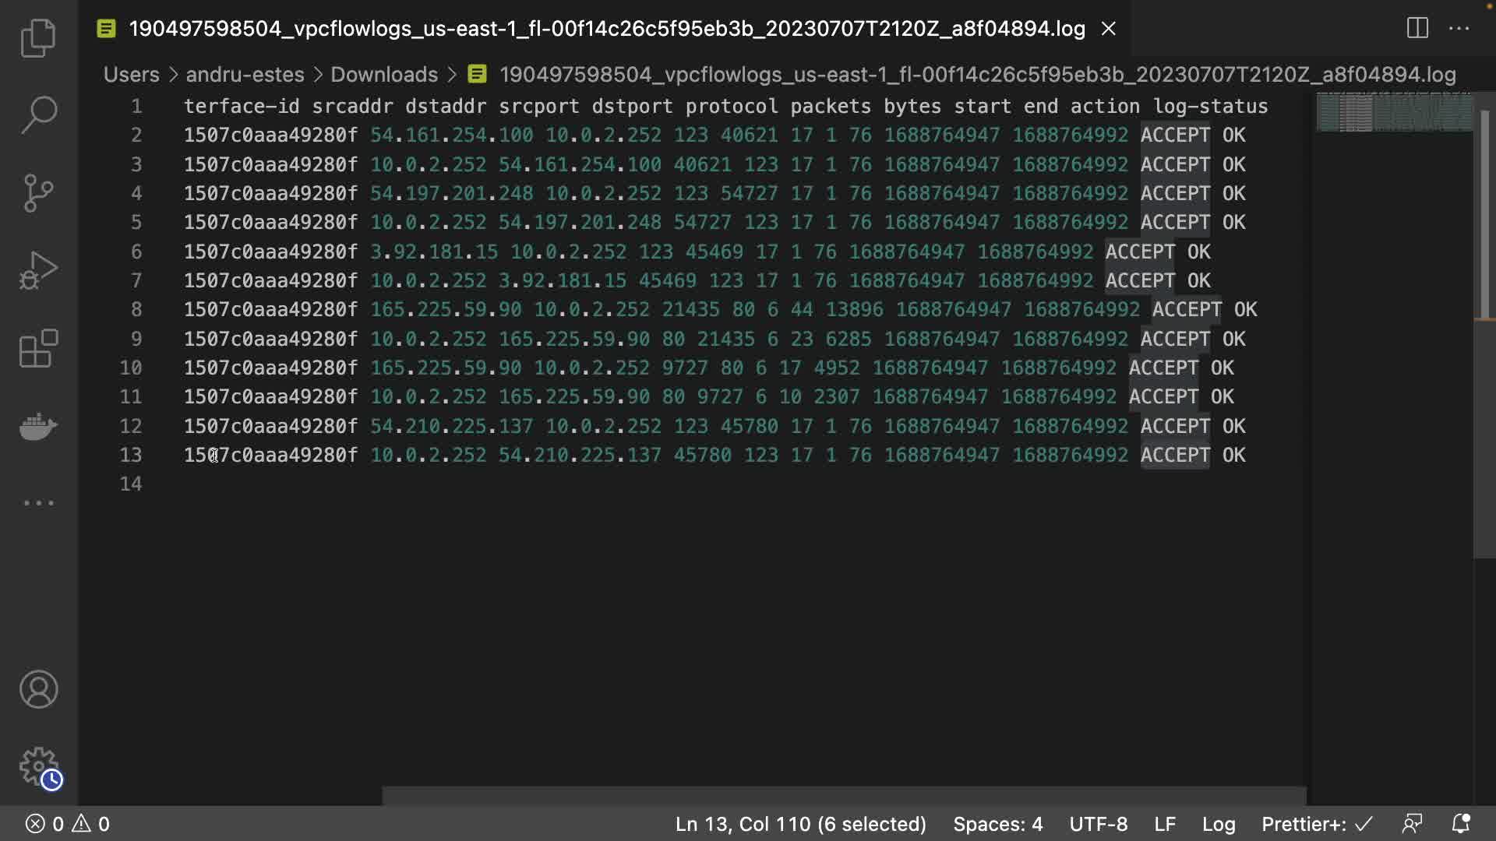Click Users breadcrumb segment

coord(131,75)
